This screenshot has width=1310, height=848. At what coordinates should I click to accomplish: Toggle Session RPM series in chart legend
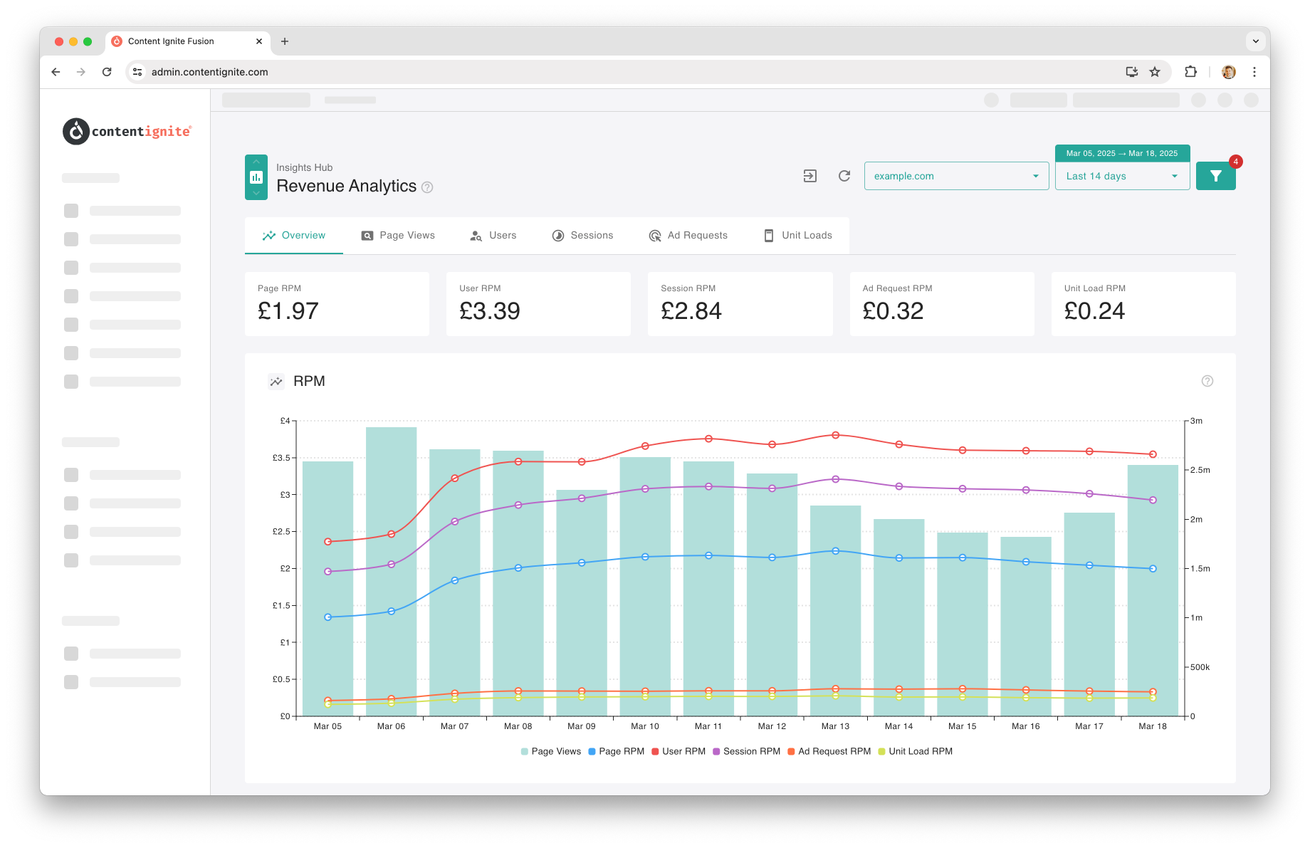(747, 751)
